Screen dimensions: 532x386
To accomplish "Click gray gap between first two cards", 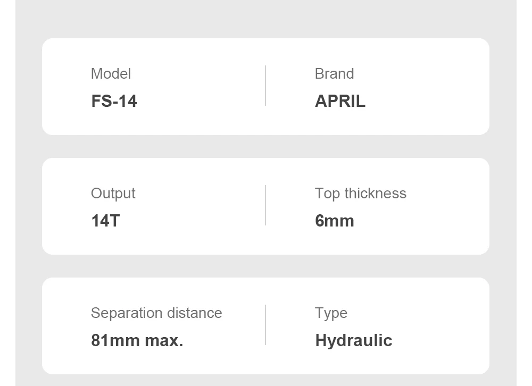I will 265,147.
